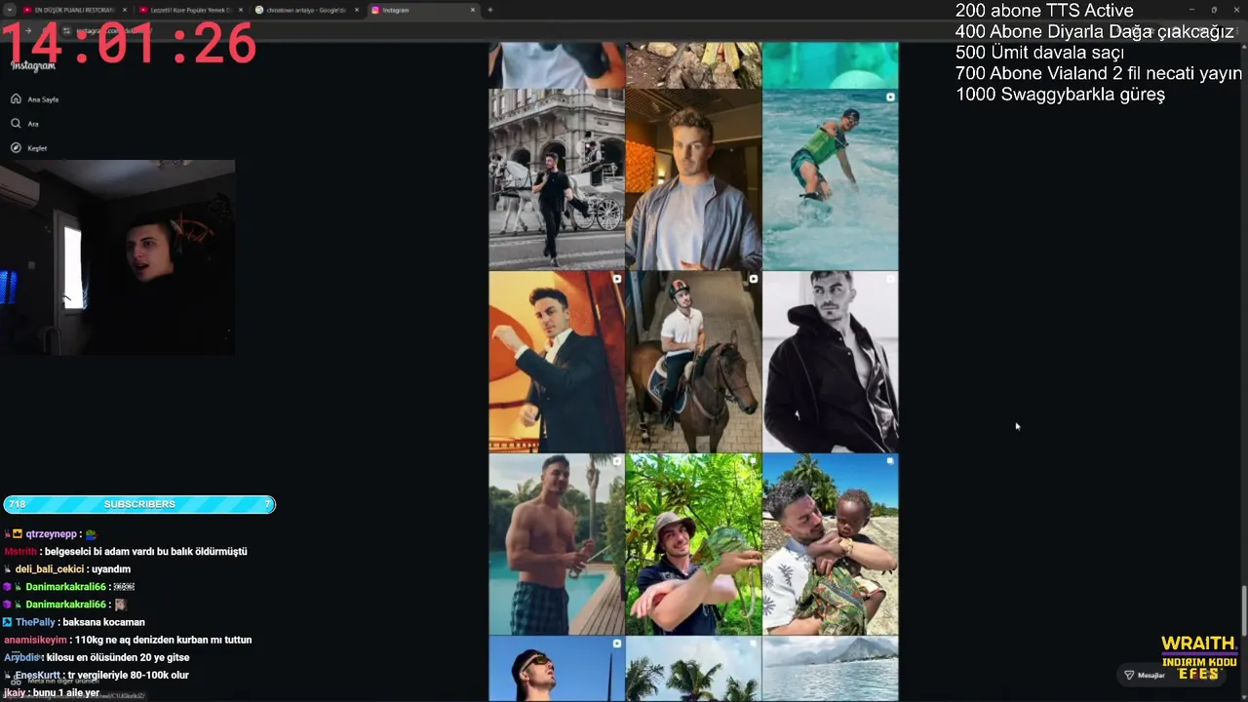The height and width of the screenshot is (702, 1248).
Task: Open the man with sunglasses post
Action: tap(557, 669)
